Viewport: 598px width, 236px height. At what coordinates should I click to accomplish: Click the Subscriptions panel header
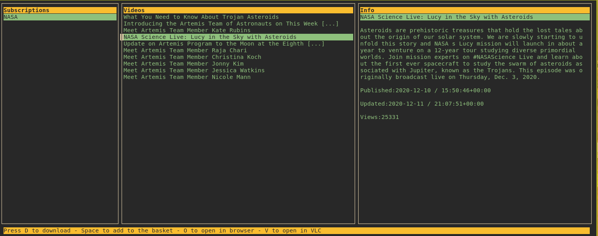pos(60,11)
